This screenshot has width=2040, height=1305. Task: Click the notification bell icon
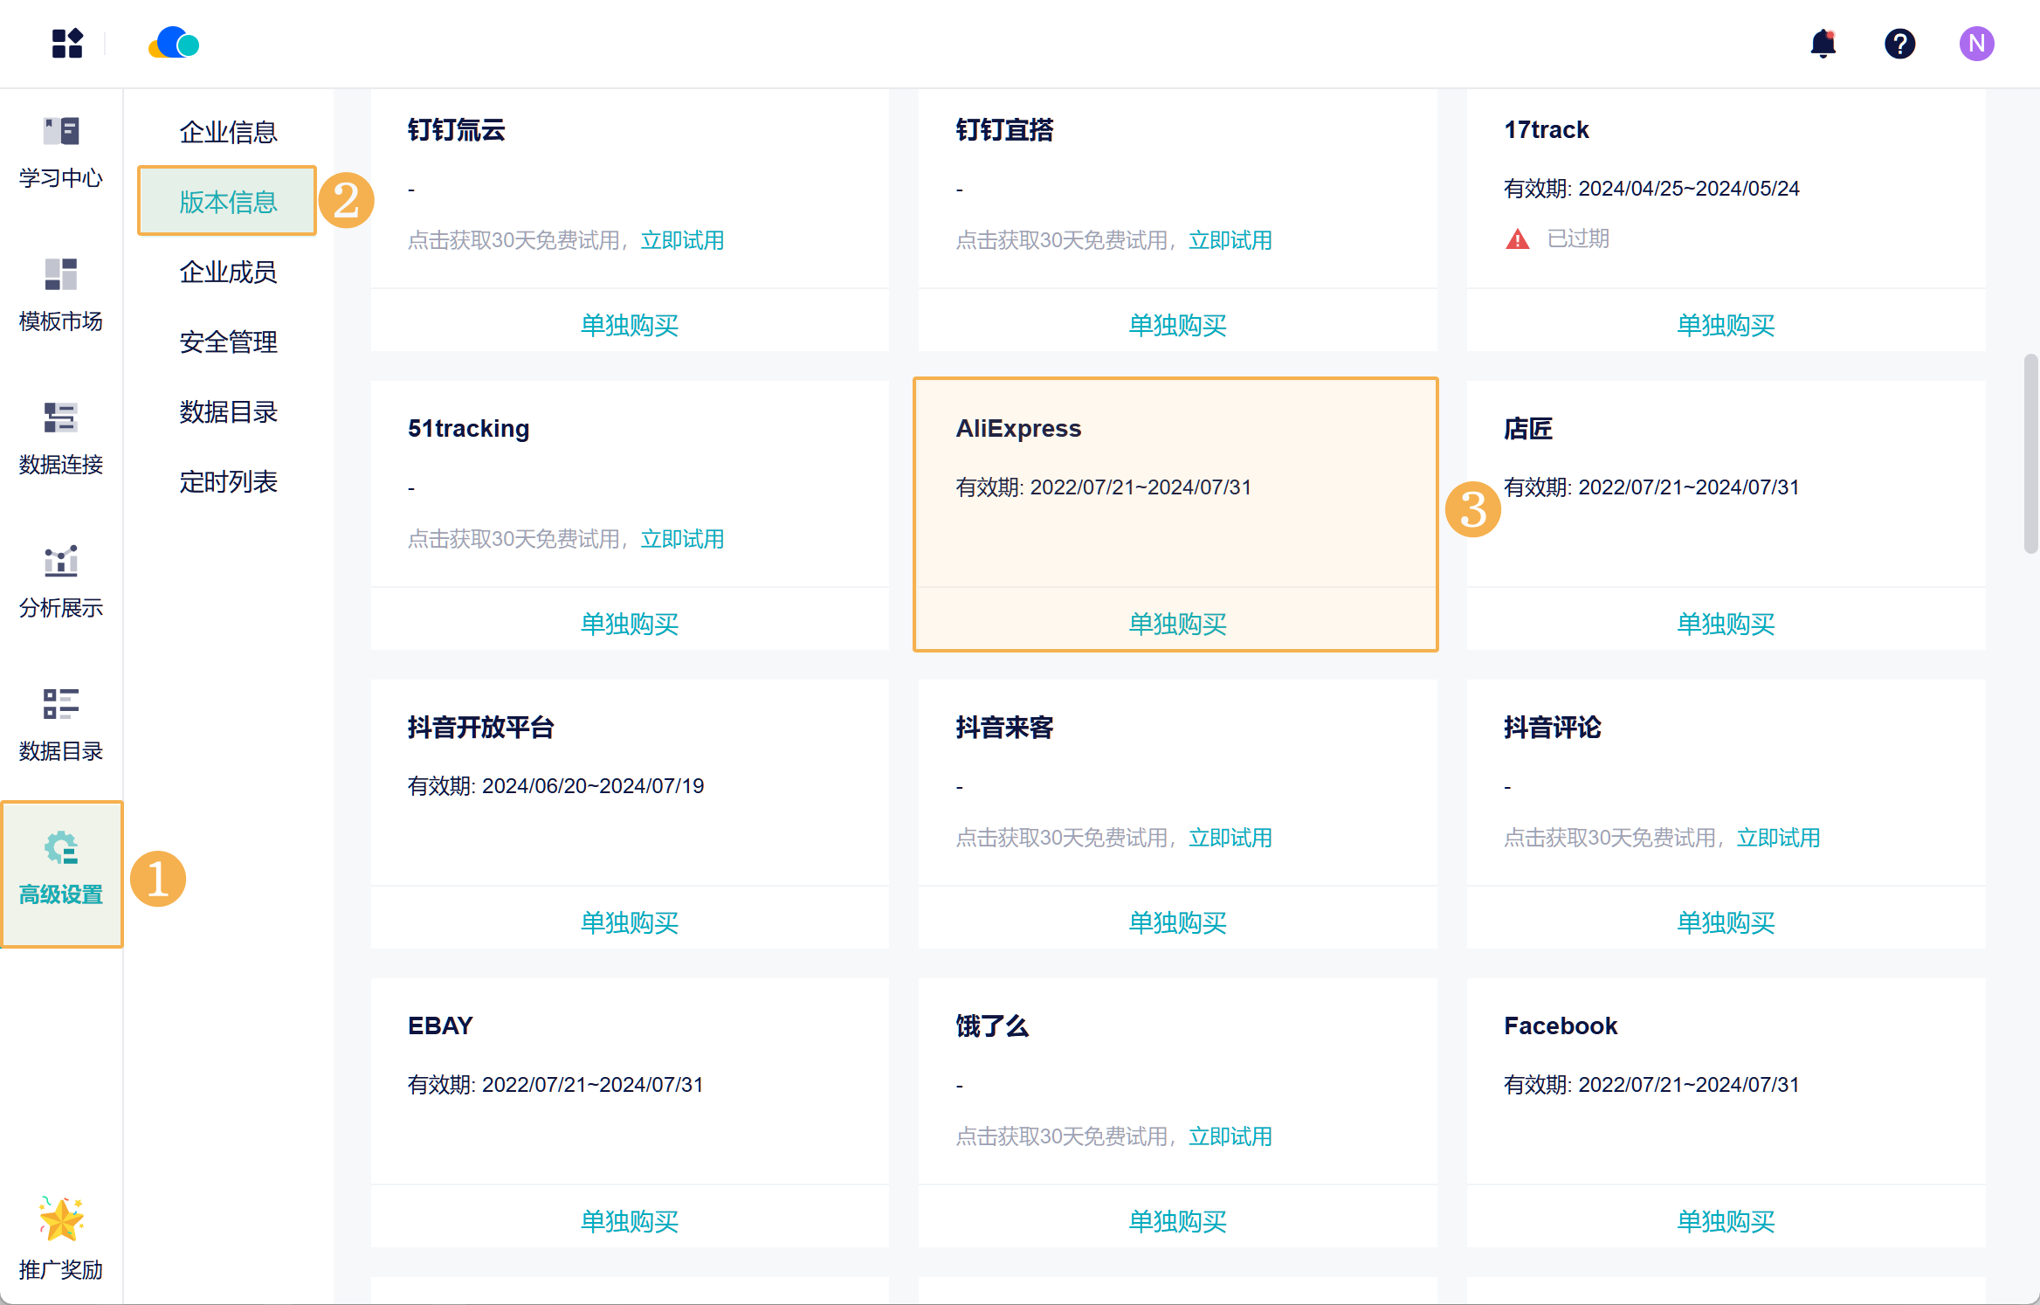[x=1823, y=44]
